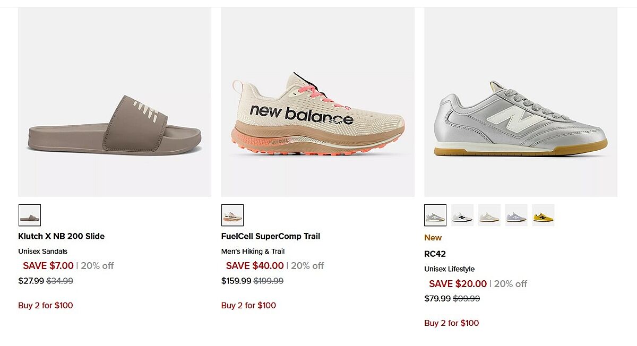The height and width of the screenshot is (346, 637).
Task: Click Buy 2 for $100 under RC42
Action: 451,323
